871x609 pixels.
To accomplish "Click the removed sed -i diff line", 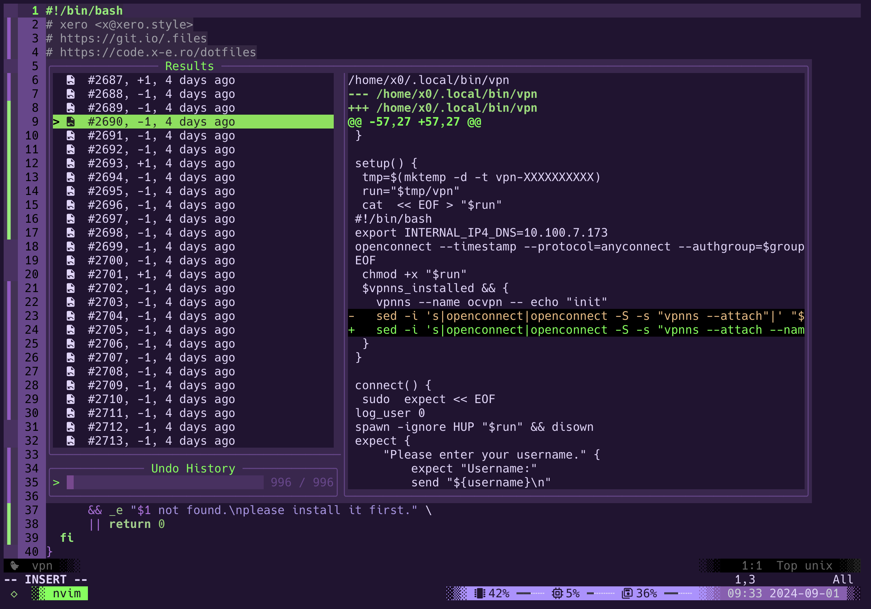I will (576, 315).
